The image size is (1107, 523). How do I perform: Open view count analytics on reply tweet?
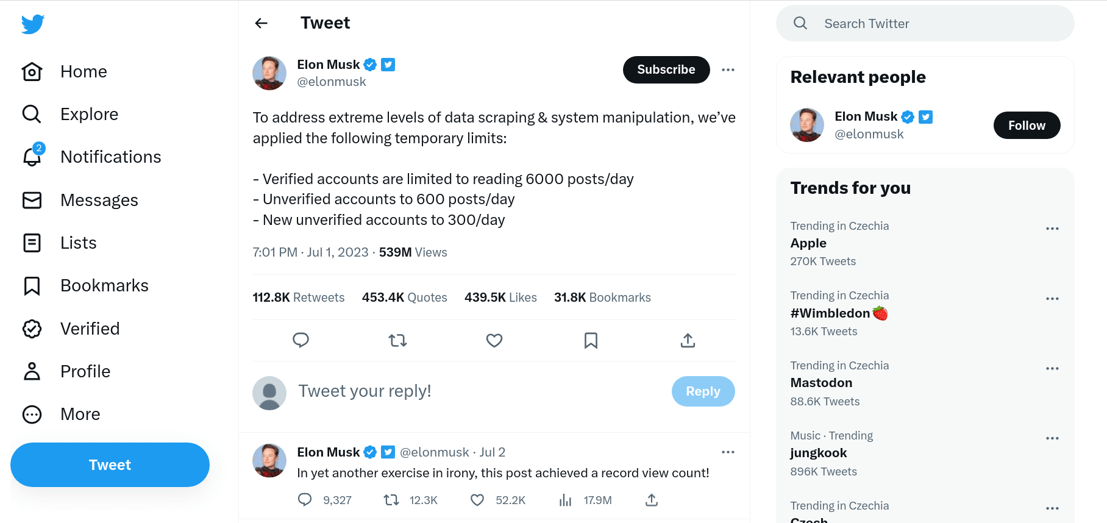(566, 500)
